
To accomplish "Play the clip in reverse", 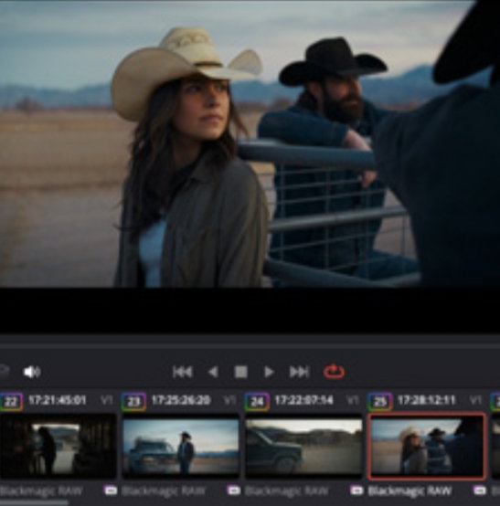I will pos(213,372).
